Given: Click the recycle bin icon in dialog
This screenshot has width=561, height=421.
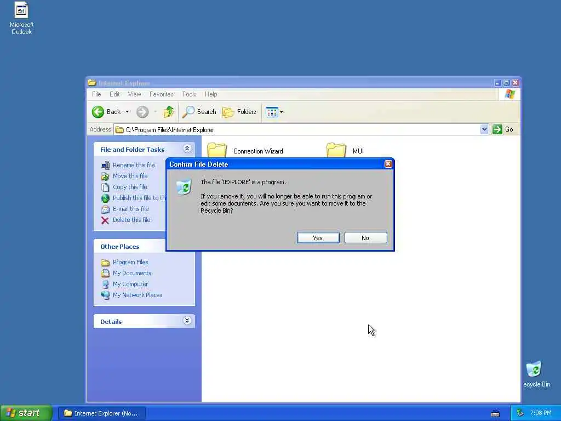Looking at the screenshot, I should pos(184,187).
